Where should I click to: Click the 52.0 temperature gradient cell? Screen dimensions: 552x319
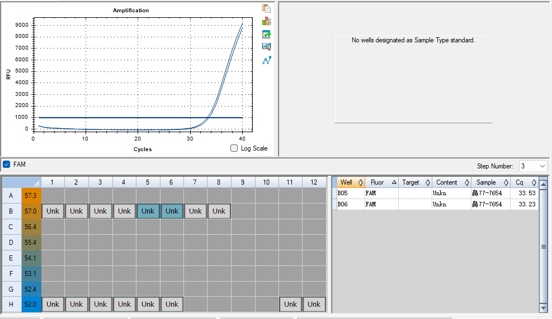click(31, 304)
